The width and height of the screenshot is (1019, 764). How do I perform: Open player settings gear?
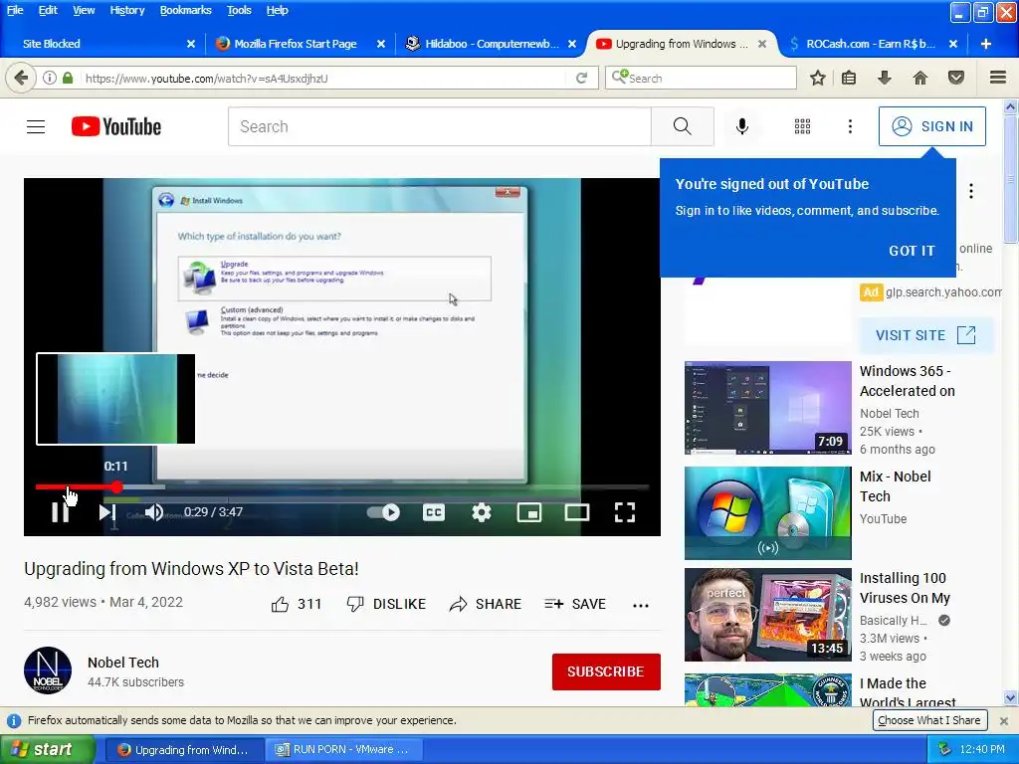[x=482, y=512]
